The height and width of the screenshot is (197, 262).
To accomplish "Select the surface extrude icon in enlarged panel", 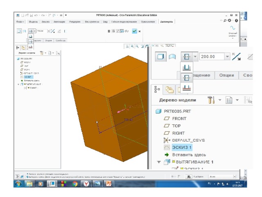I will [172, 57].
